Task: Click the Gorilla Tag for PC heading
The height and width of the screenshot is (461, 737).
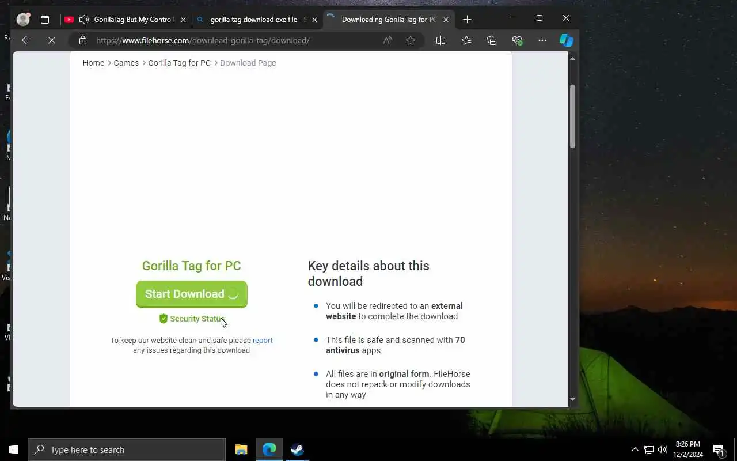Action: (x=191, y=266)
